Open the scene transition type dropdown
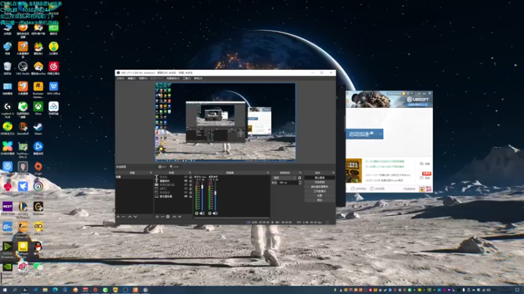The height and width of the screenshot is (294, 524). [284, 178]
